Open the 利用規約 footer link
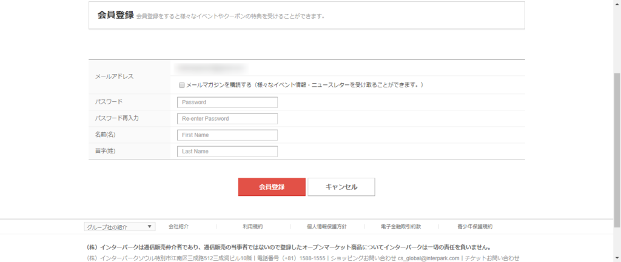The height and width of the screenshot is (262, 621). click(252, 227)
